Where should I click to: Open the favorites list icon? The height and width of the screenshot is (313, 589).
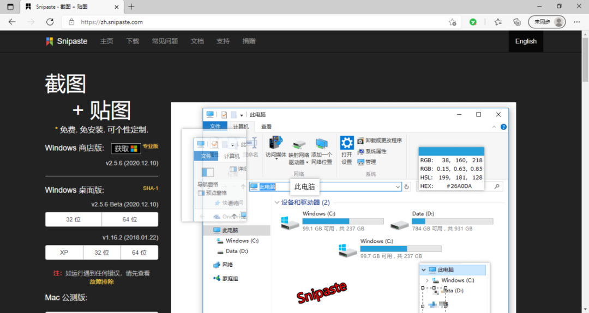[498, 22]
